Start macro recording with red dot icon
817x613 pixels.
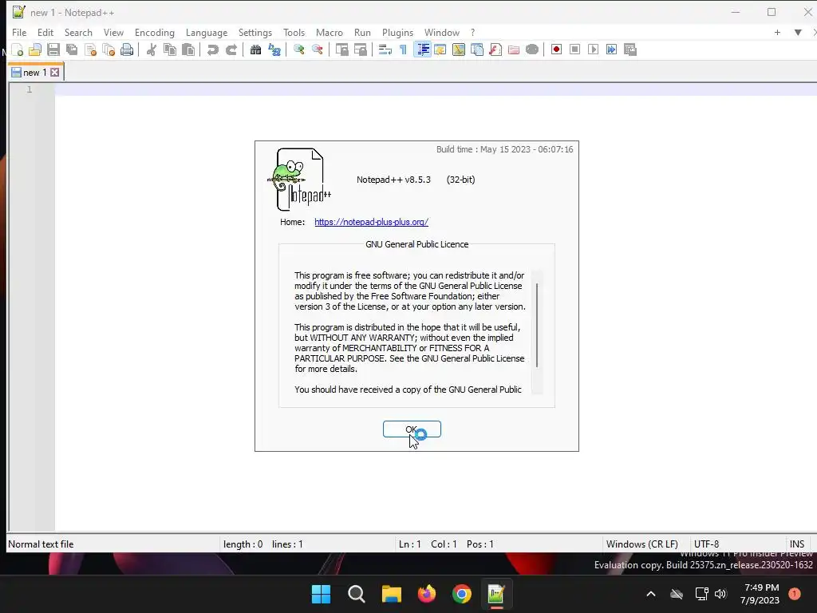pos(556,49)
